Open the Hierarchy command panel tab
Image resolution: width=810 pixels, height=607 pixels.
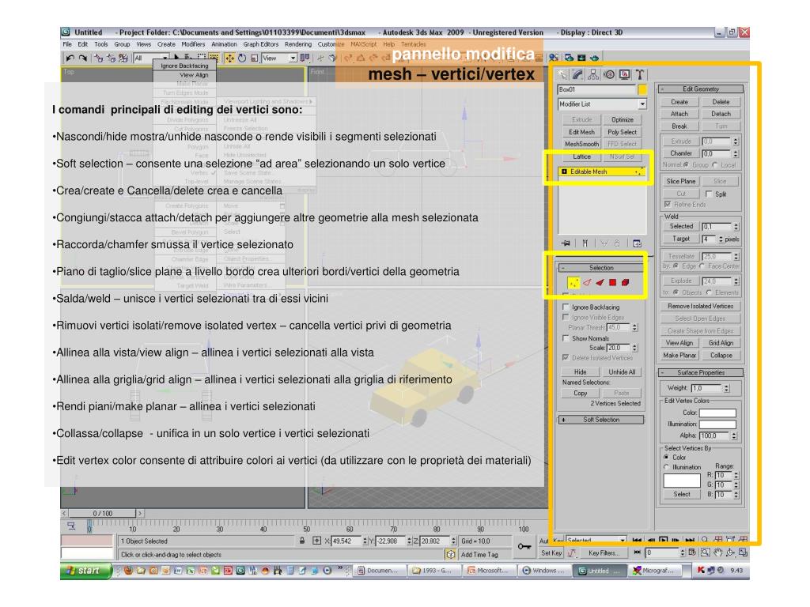point(593,75)
